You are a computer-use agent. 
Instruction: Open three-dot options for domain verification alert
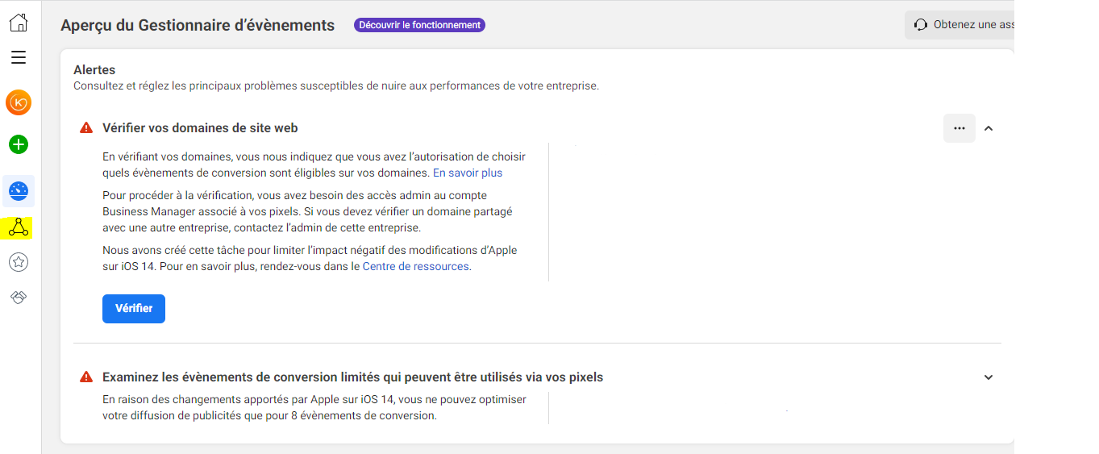(x=960, y=128)
